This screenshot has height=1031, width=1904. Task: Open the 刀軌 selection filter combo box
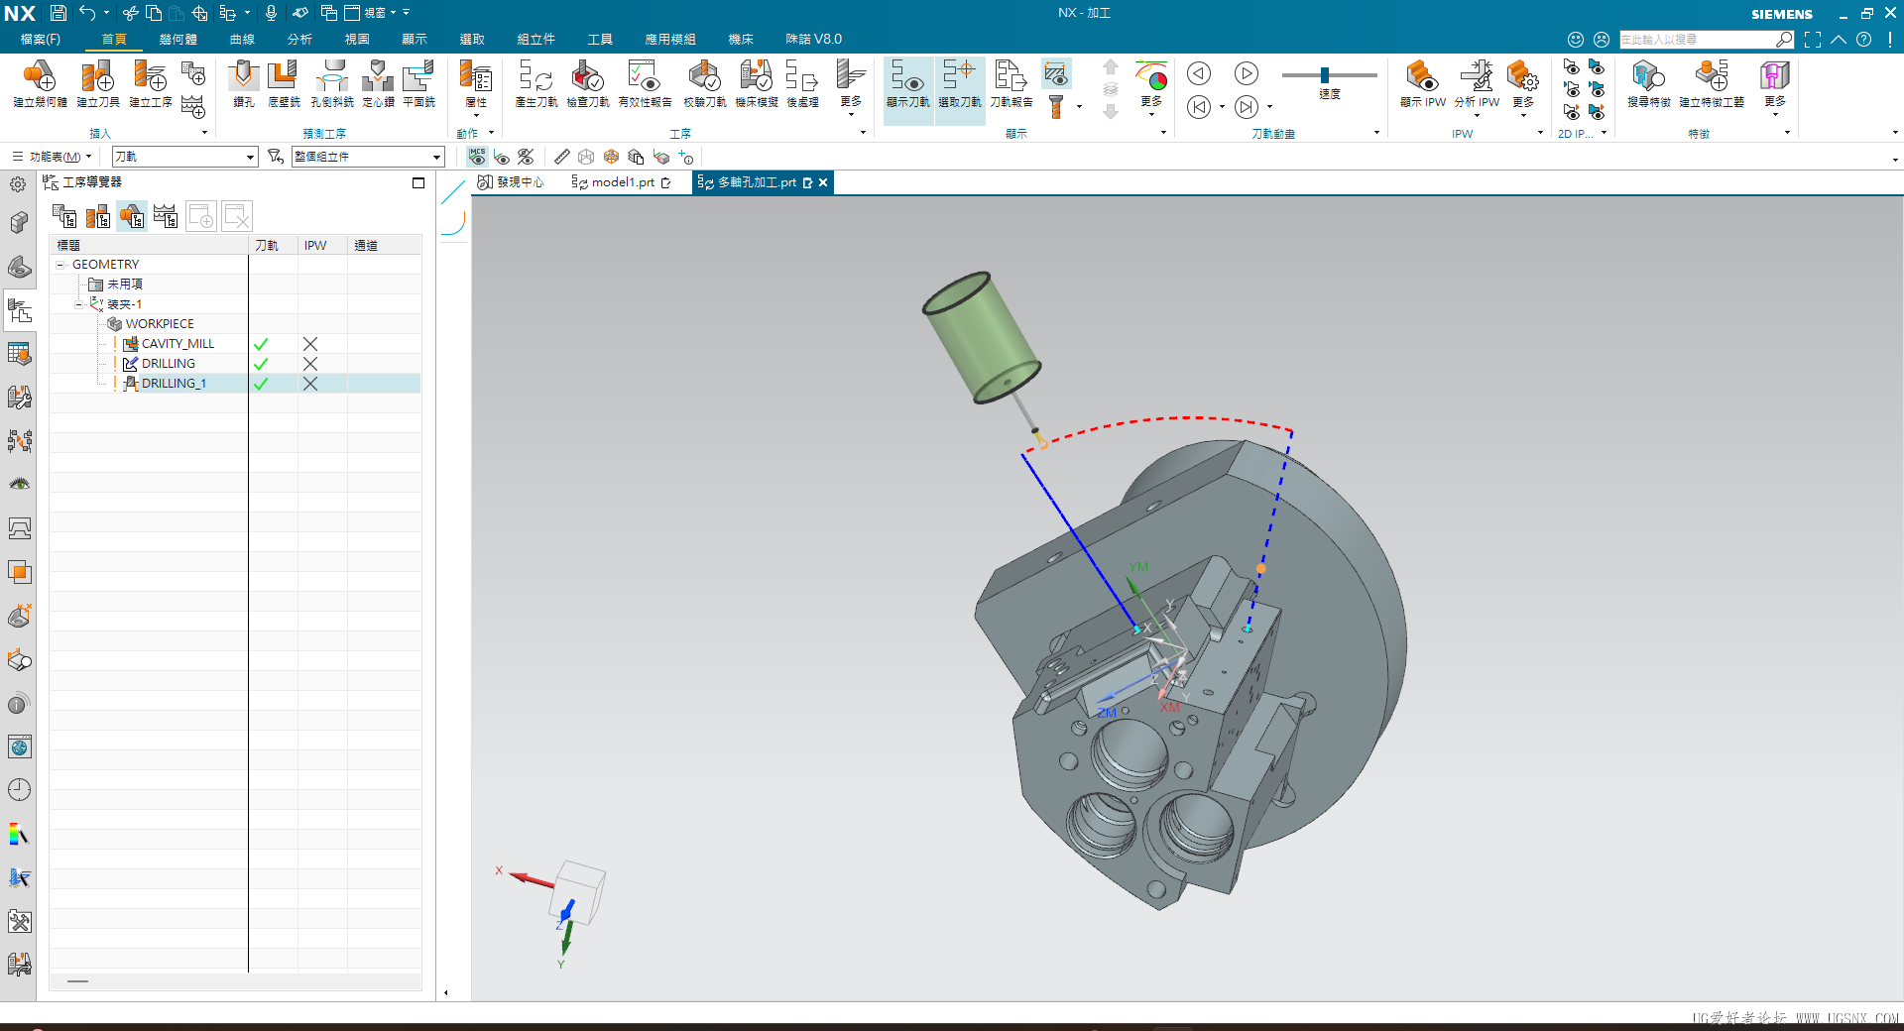click(x=184, y=157)
